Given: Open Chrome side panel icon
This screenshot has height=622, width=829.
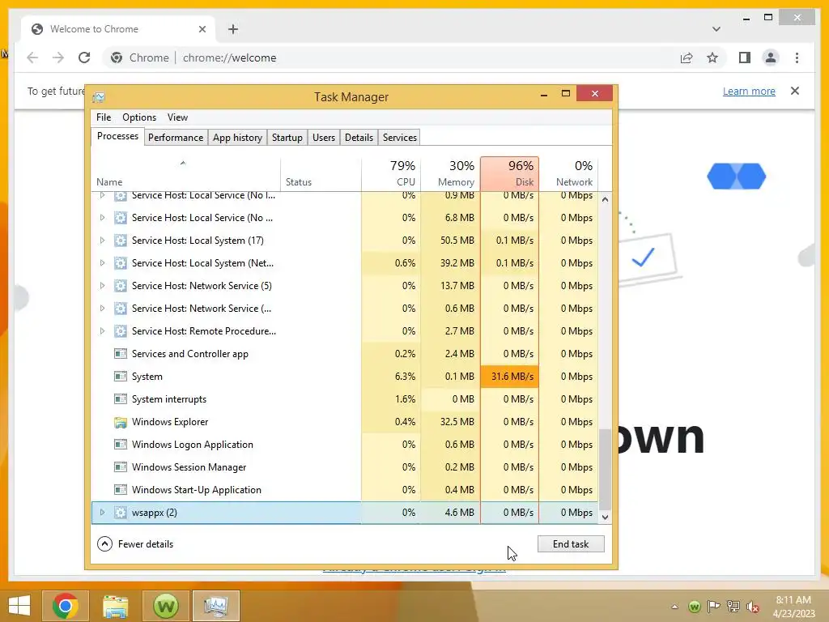Looking at the screenshot, I should [x=745, y=58].
